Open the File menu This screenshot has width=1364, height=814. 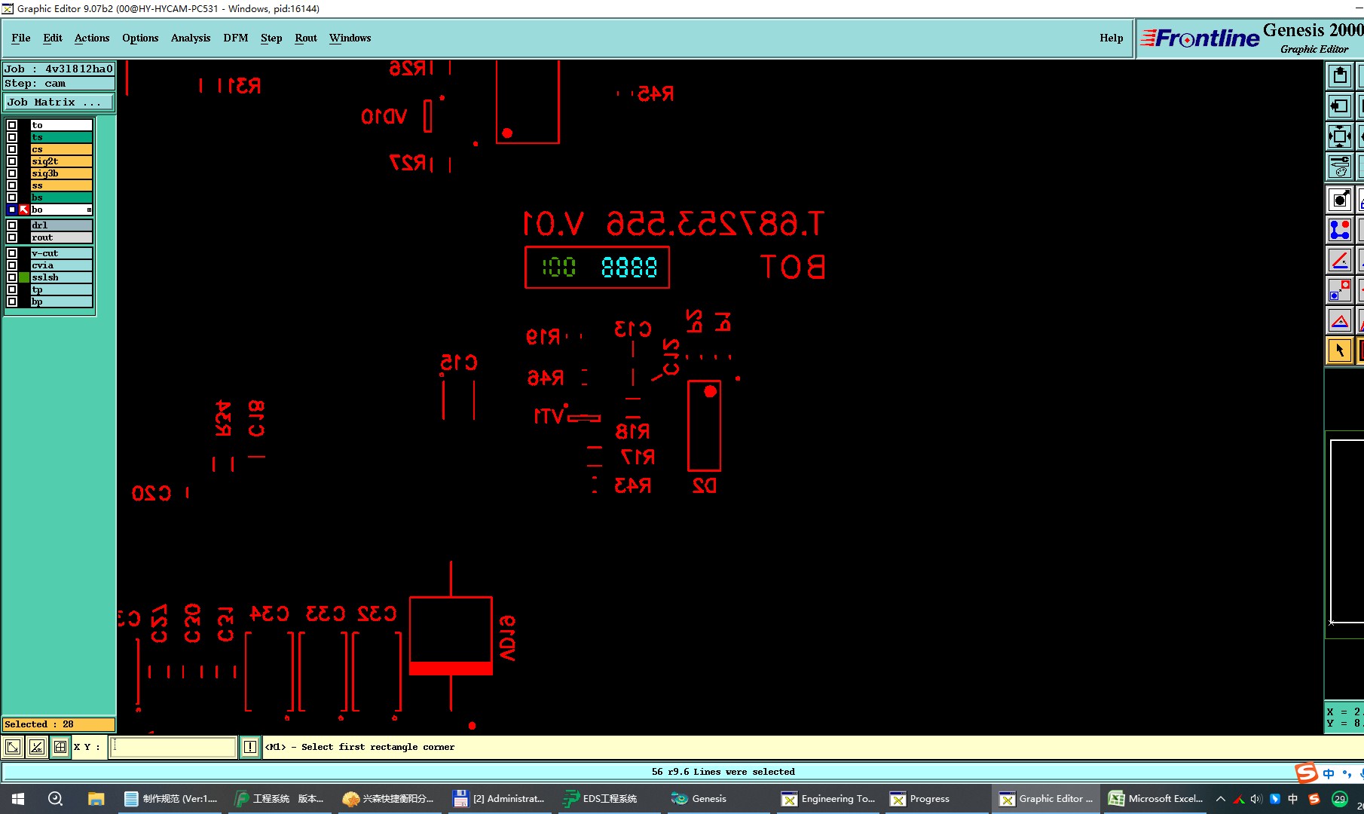click(x=21, y=38)
